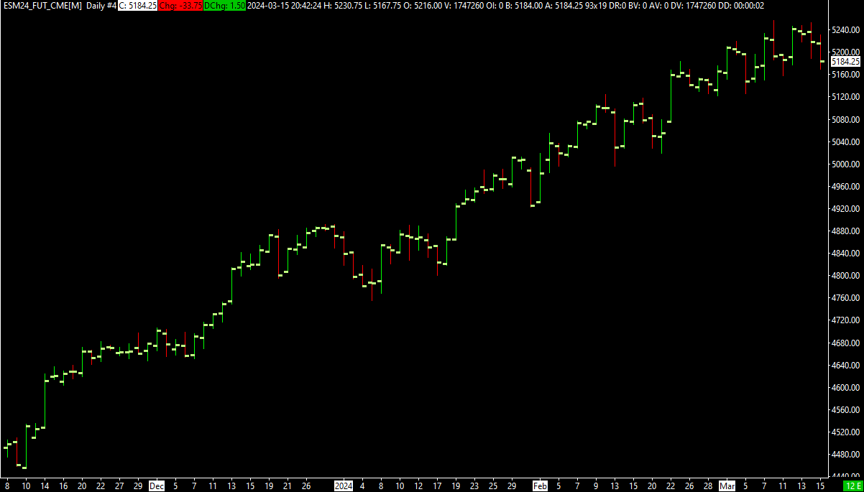
Task: Click the 28 date label on time axis
Action: click(707, 486)
